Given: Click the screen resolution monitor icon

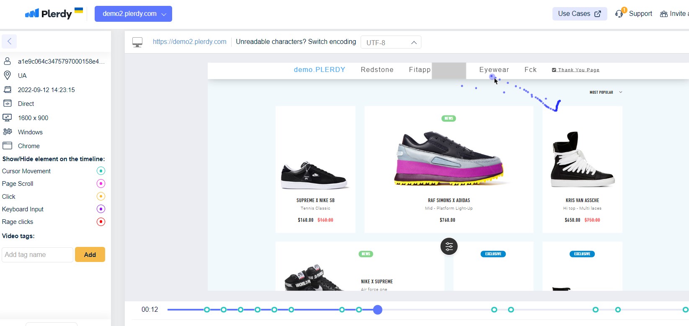Looking at the screenshot, I should tap(7, 118).
